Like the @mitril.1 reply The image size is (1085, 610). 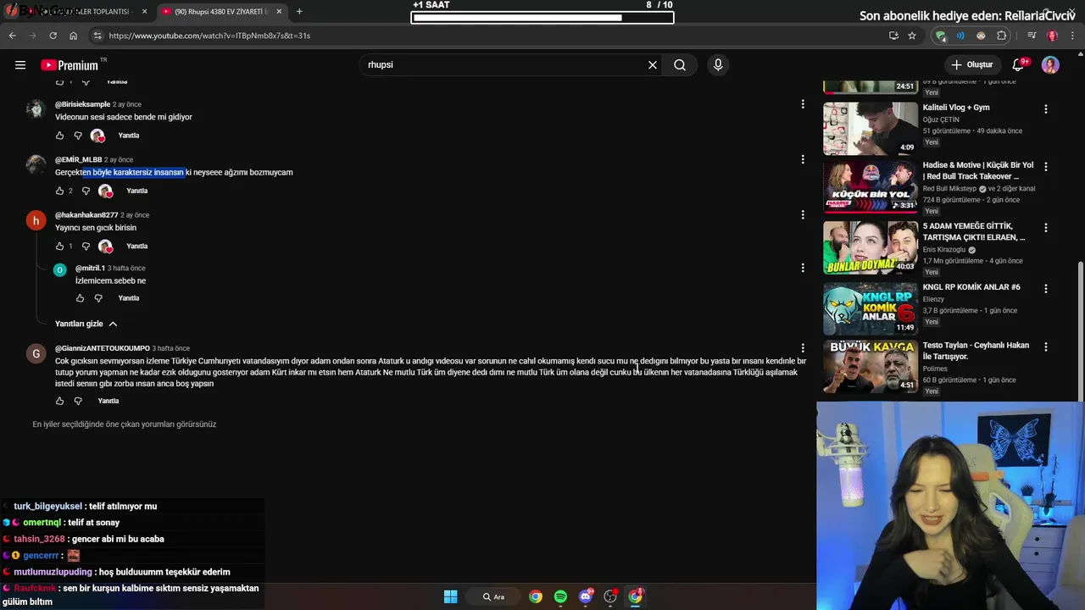pos(80,298)
